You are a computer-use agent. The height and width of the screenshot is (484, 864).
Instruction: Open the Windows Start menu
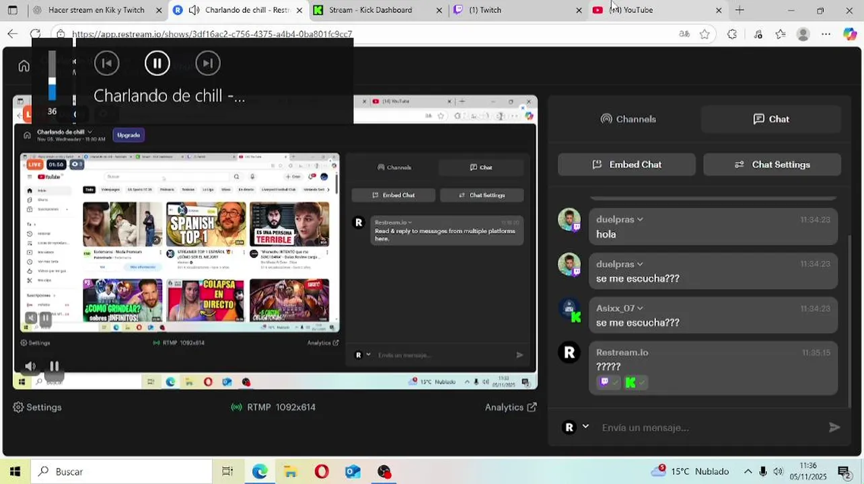(14, 471)
